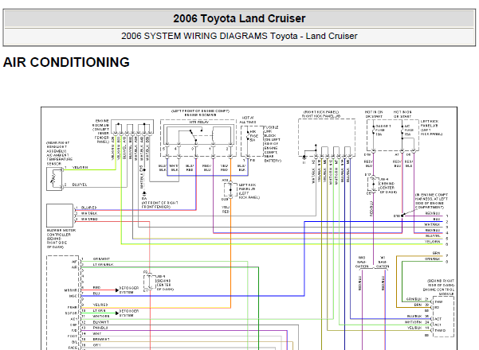Click the "PNK/BLU" label at pin 13

100,328
